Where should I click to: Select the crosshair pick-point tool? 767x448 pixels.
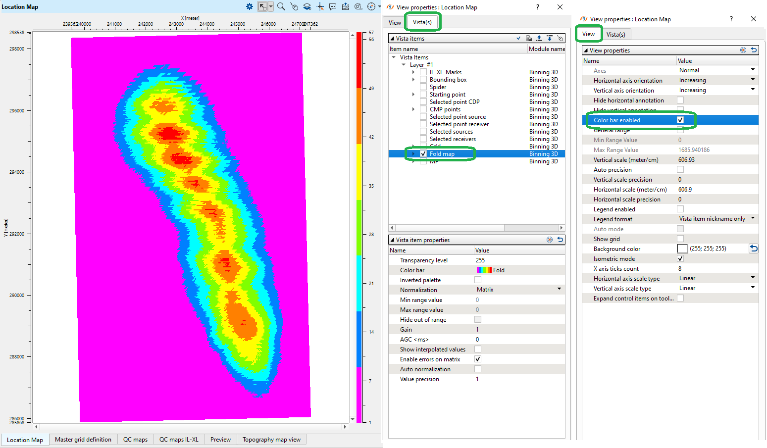320,6
